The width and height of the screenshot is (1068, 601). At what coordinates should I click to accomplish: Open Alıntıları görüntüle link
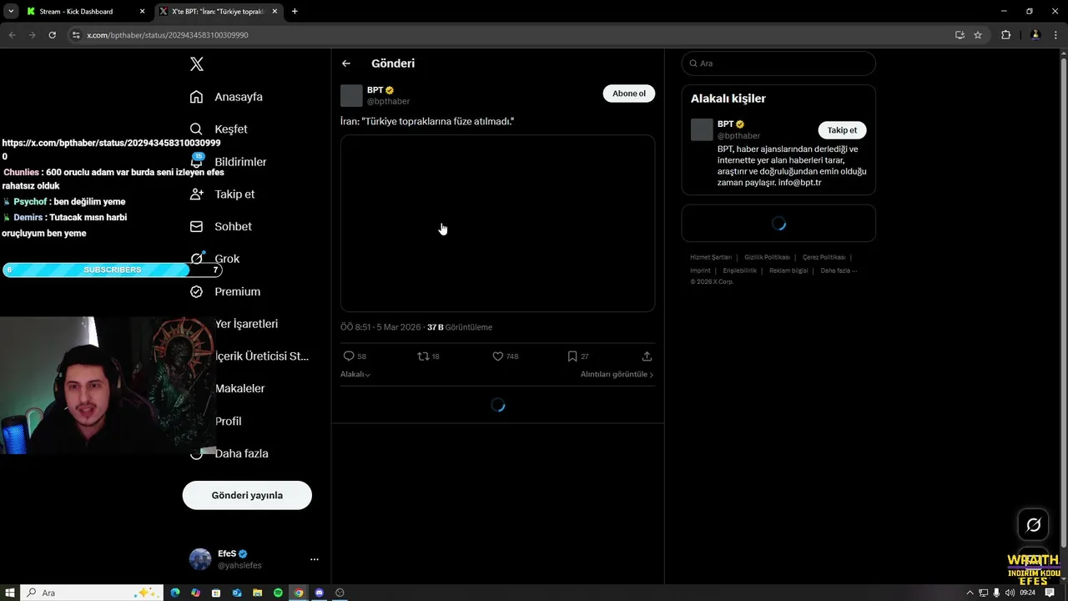click(617, 375)
